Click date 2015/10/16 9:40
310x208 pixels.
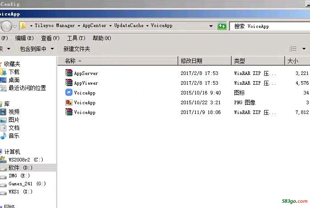[201, 93]
